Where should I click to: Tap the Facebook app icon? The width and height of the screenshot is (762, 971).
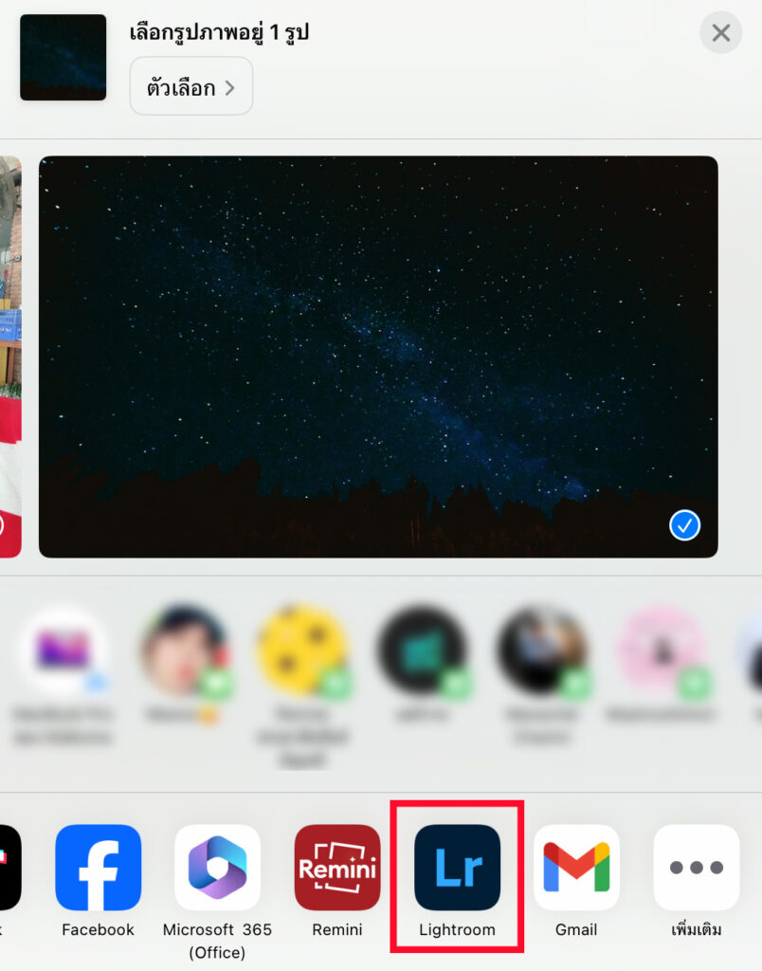click(98, 868)
